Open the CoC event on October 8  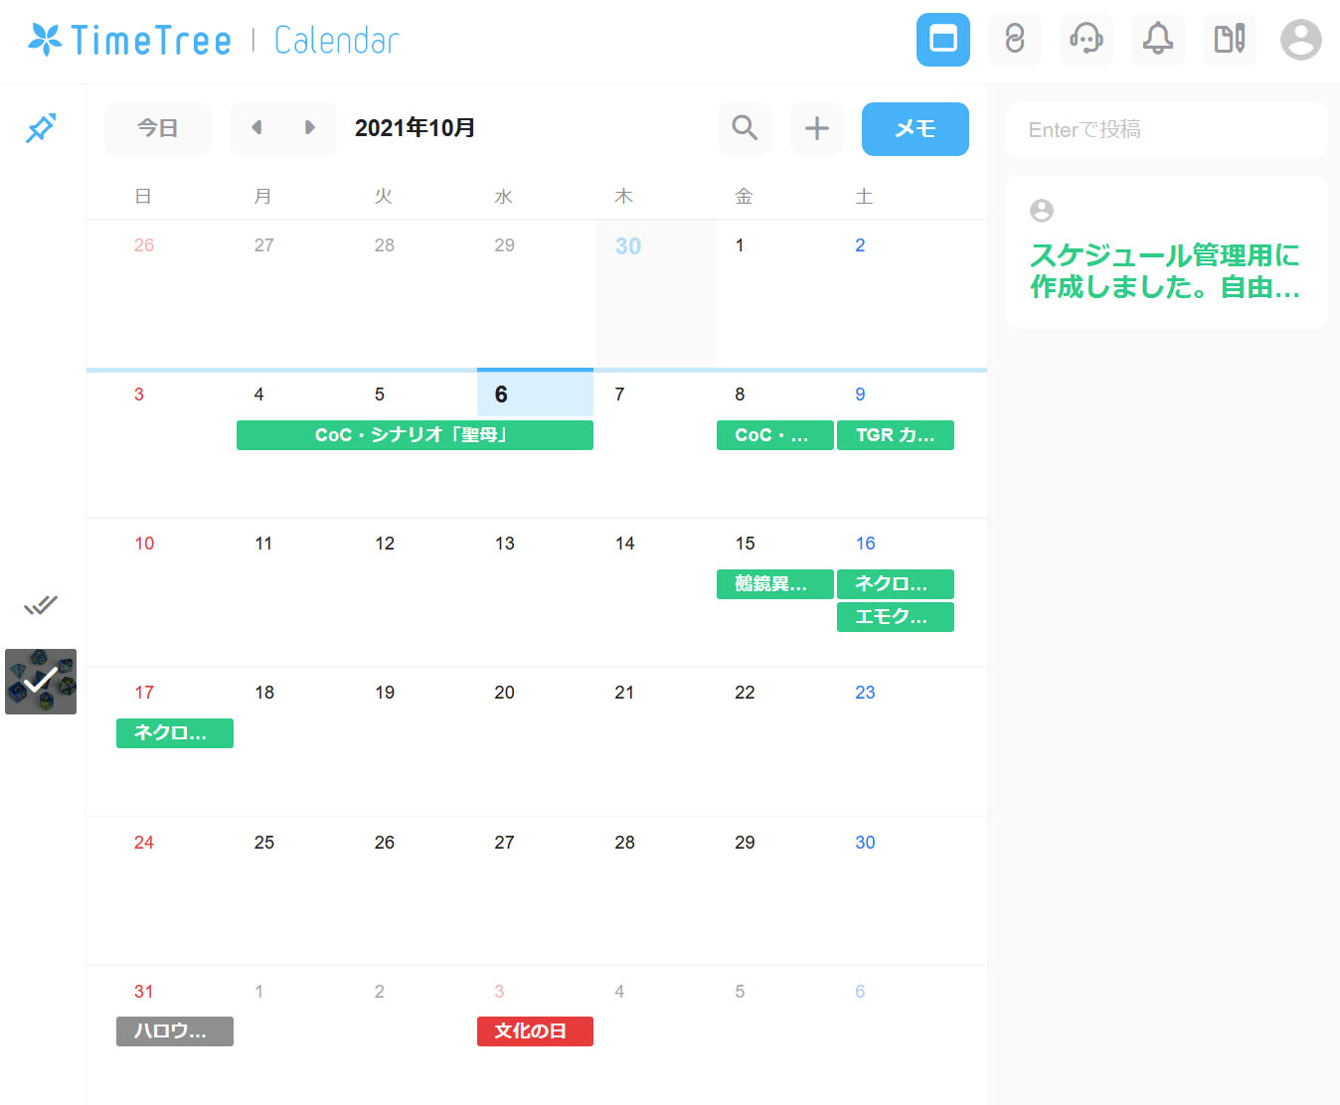[775, 435]
